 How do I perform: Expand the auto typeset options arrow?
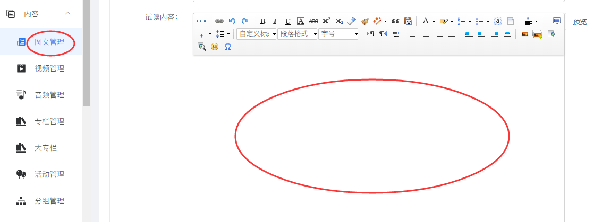(385, 22)
